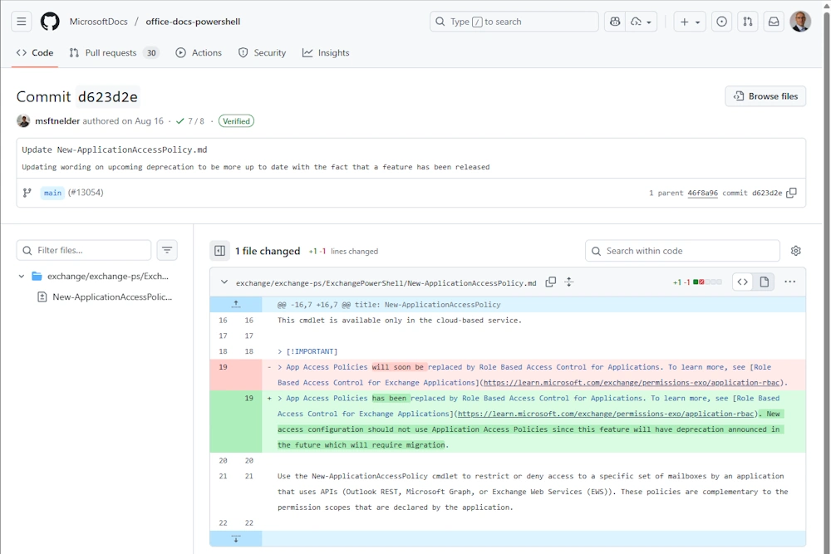Image resolution: width=831 pixels, height=554 pixels.
Task: Copy the New-ApplicationAccessPolicy.md file path
Action: coord(551,282)
